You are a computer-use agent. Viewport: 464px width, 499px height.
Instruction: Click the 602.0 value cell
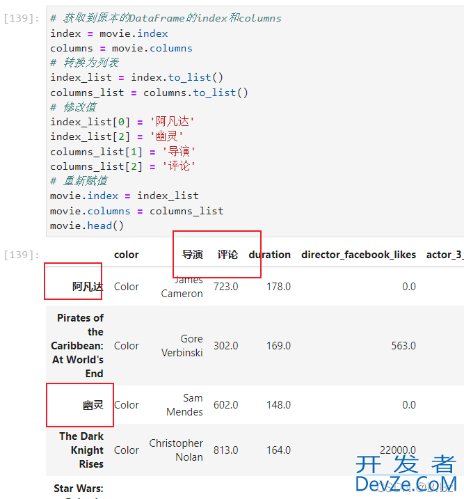point(226,405)
